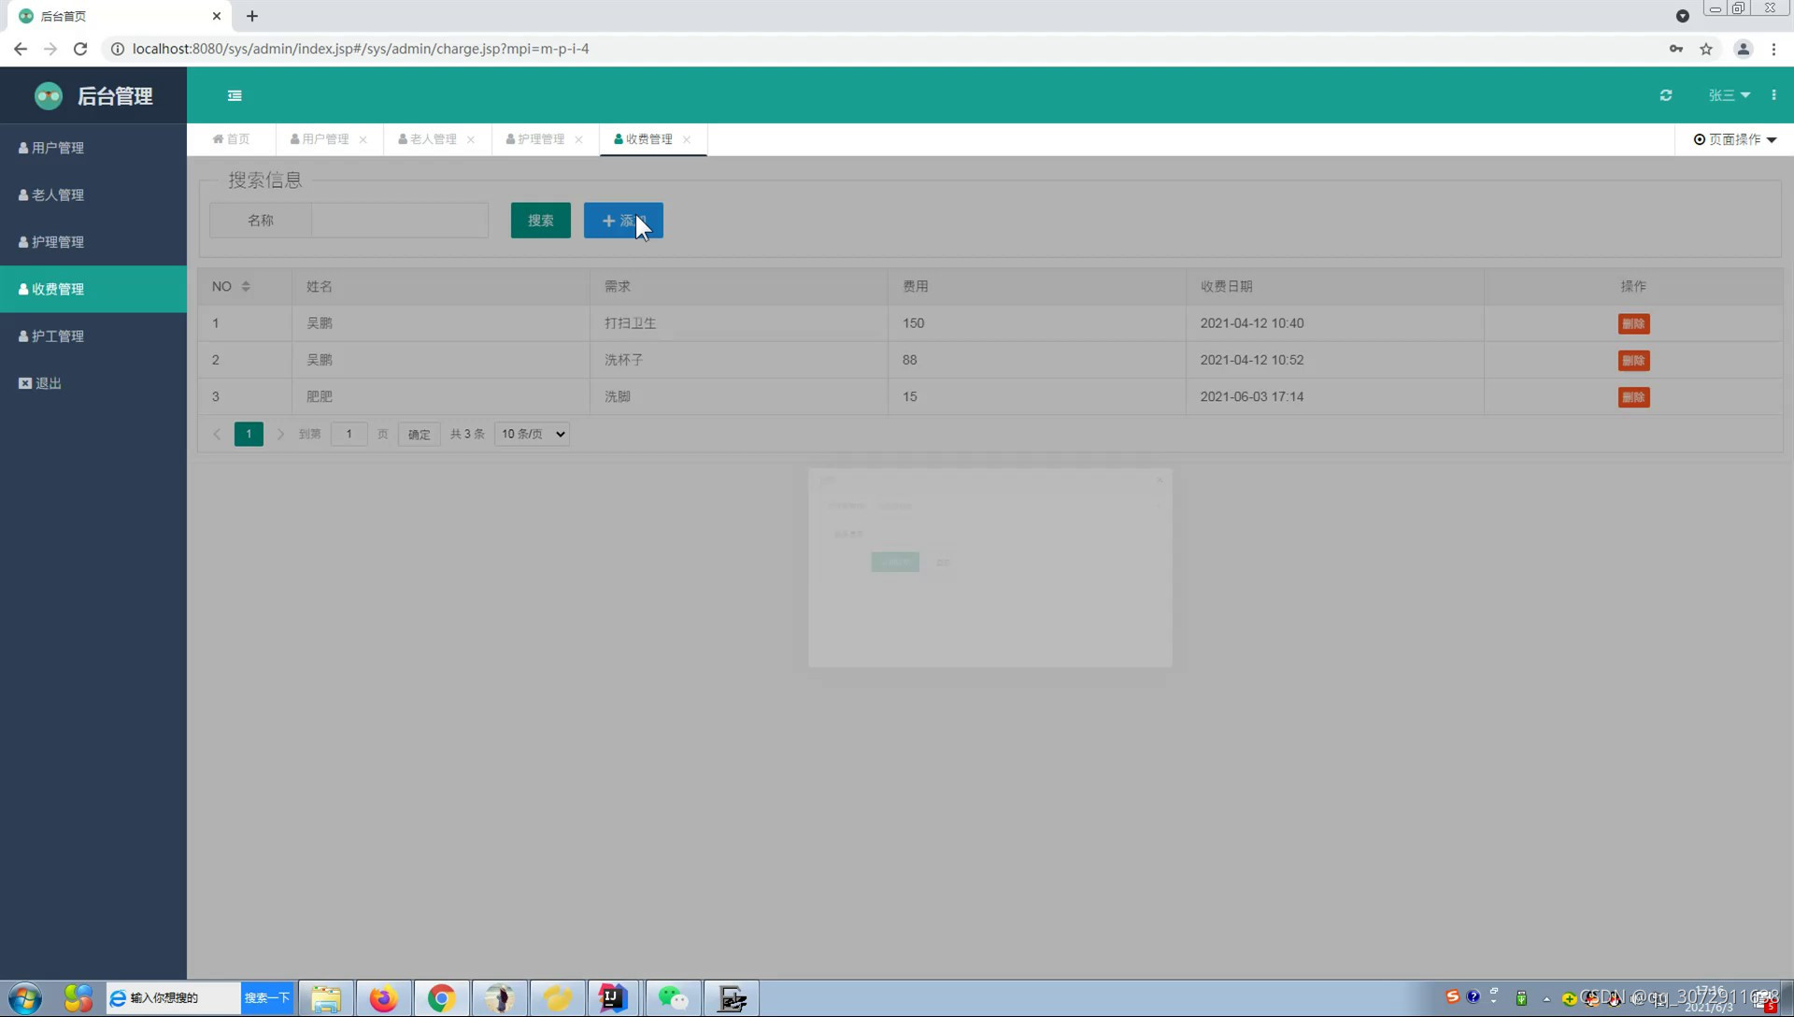Screen dimensions: 1794x1017
Task: Click the 后台管理 logo icon
Action: click(x=49, y=95)
